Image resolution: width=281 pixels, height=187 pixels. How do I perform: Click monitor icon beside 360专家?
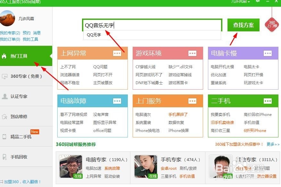(x=4, y=77)
